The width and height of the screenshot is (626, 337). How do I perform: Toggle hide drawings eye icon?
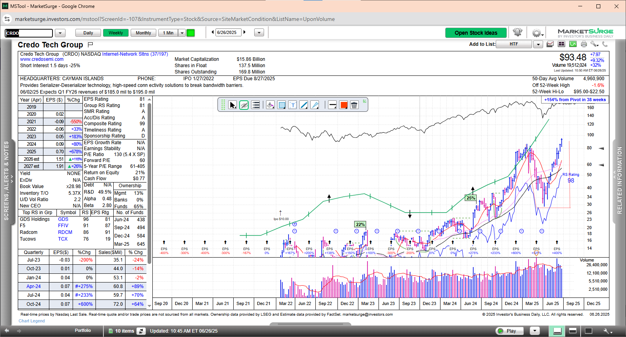coord(244,105)
